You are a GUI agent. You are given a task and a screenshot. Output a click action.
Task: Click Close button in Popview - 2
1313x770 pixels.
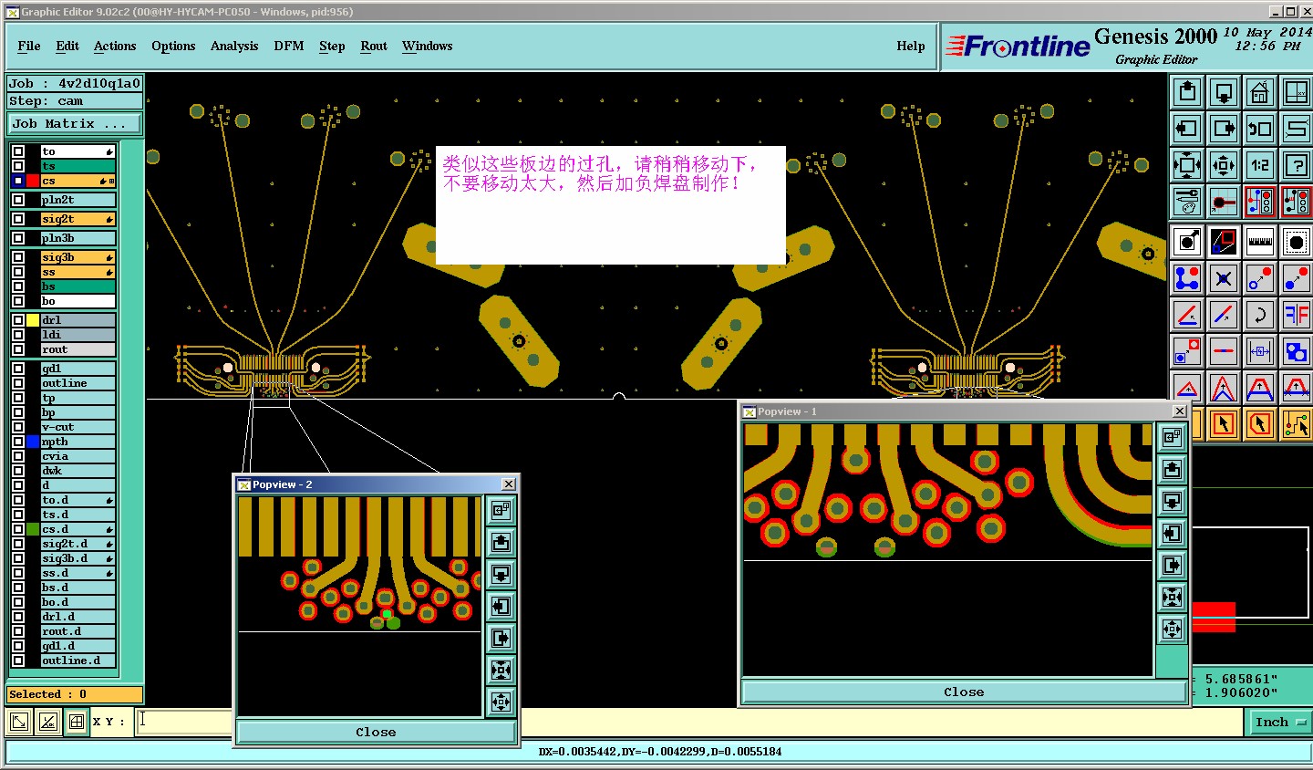tap(376, 732)
